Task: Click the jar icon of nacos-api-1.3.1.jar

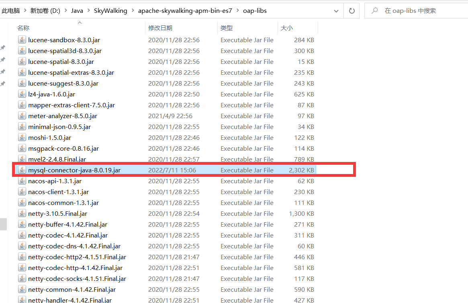Action: click(22, 181)
